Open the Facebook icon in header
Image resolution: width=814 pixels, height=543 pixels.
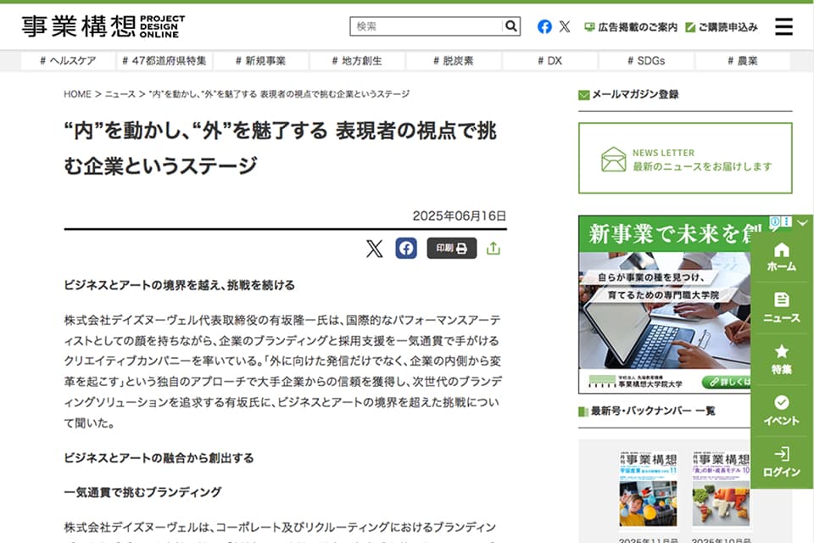tap(544, 26)
